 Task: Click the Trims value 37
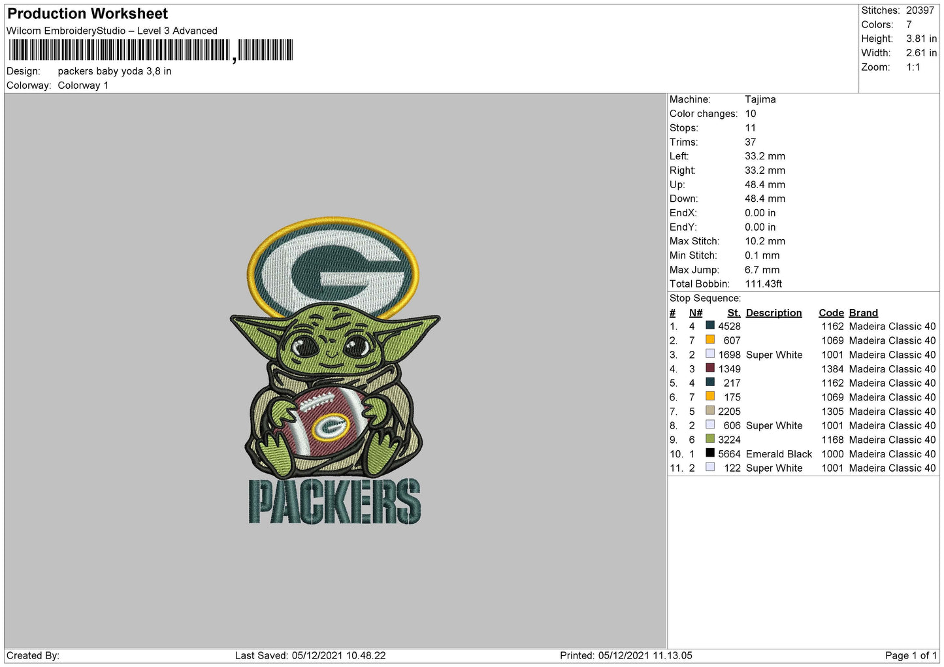tap(750, 142)
